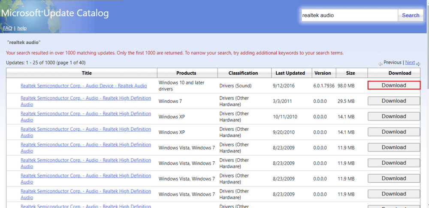Click the Previous page arrow icon
This screenshot has height=208, width=429.
(x=380, y=64)
